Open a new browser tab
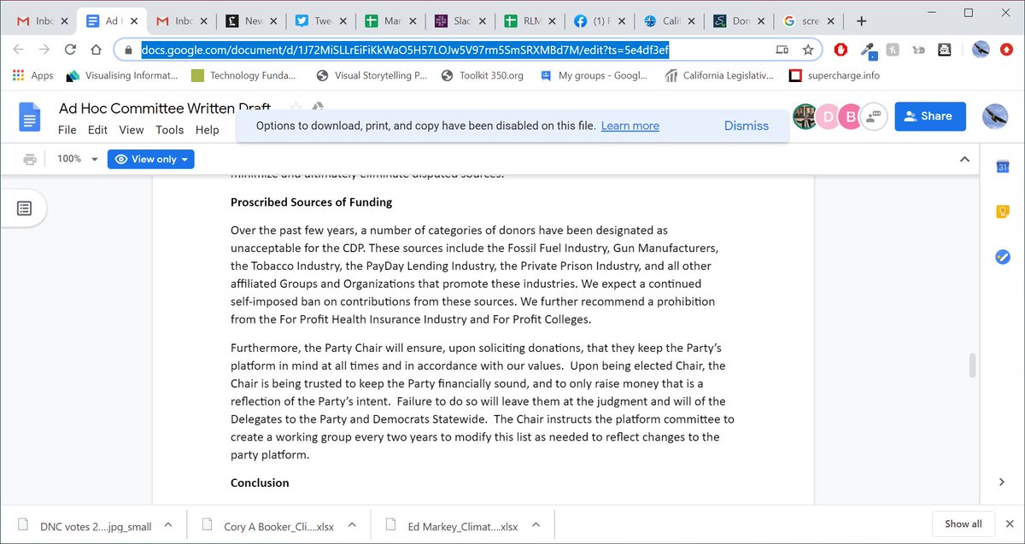Screen dimensions: 1025x544 tap(861, 20)
